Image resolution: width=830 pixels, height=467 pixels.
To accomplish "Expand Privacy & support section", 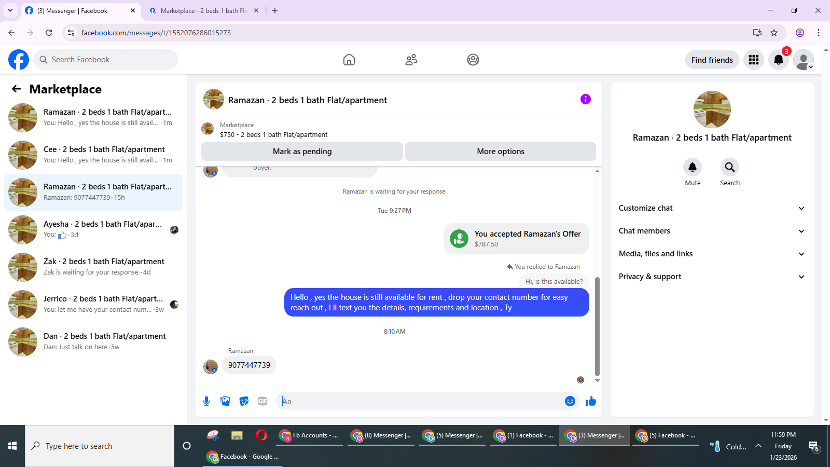I will (712, 277).
